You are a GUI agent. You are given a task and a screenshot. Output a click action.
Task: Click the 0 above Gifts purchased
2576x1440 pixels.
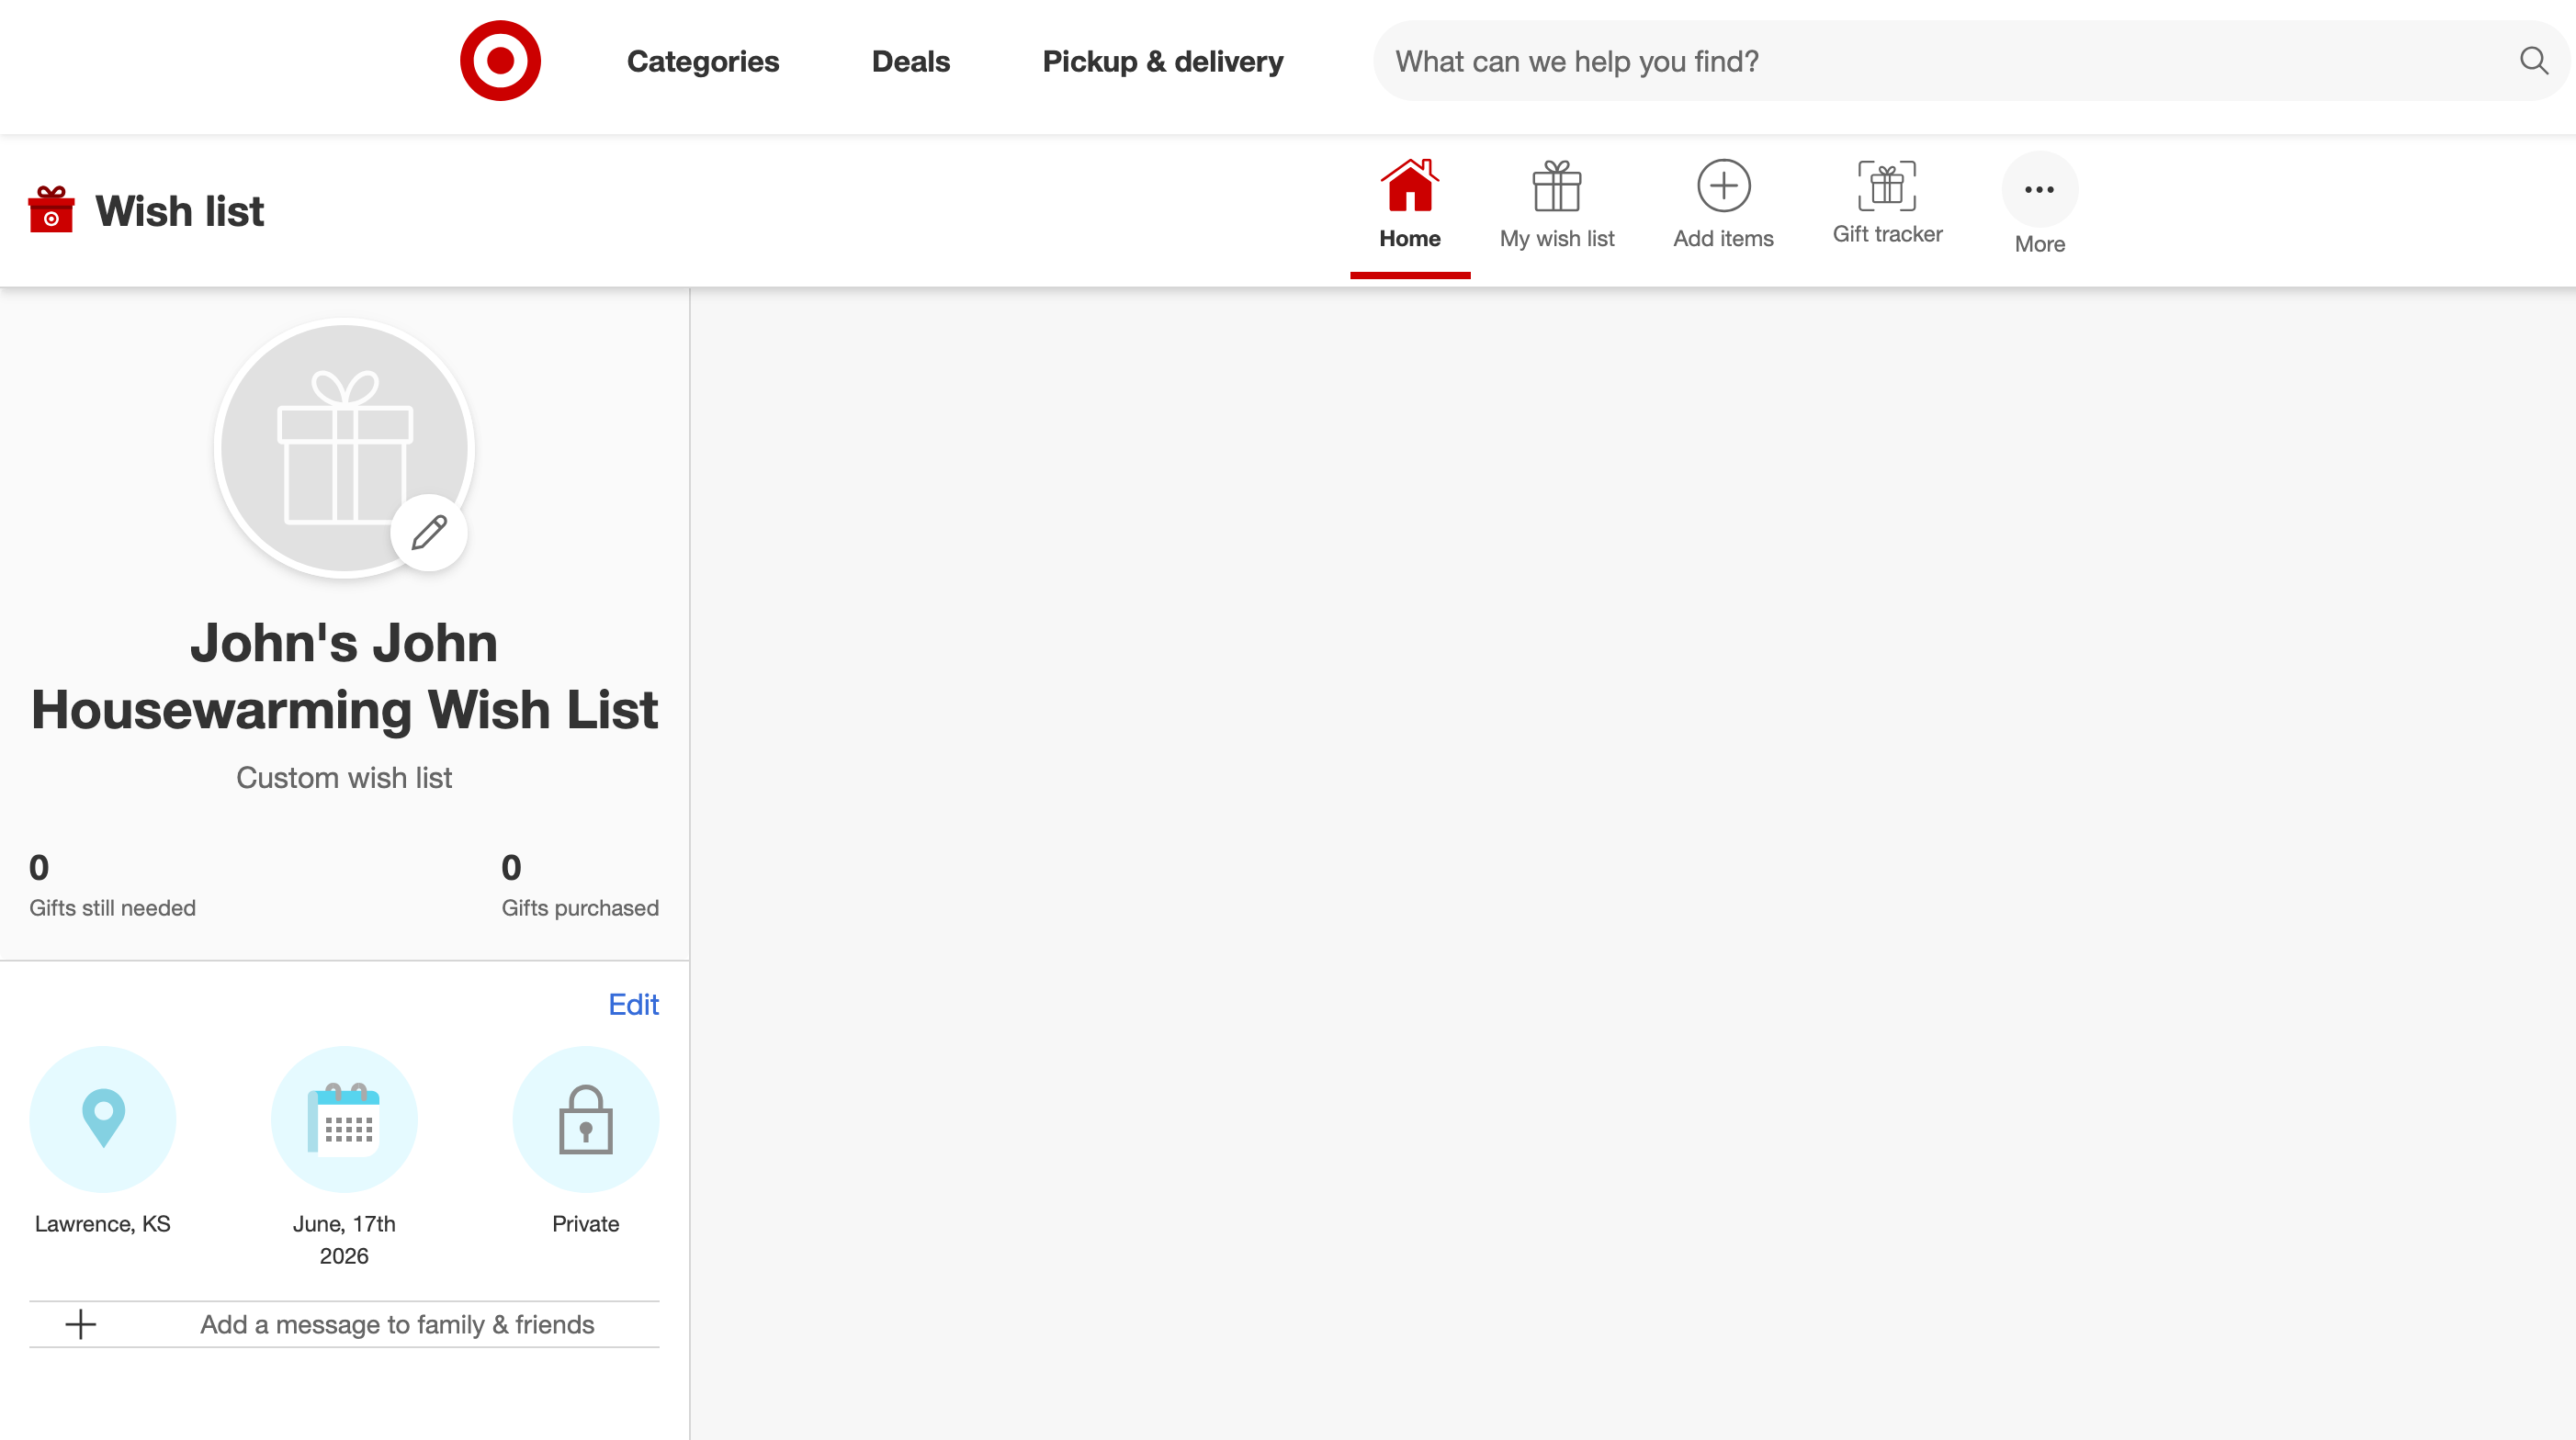pos(511,867)
